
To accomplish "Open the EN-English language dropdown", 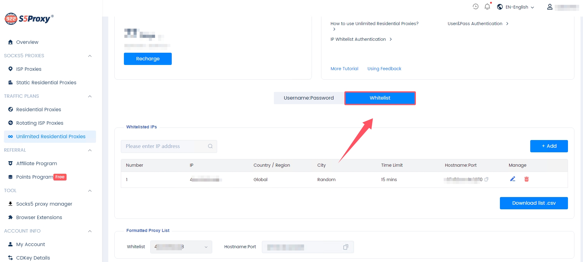I will 516,7.
